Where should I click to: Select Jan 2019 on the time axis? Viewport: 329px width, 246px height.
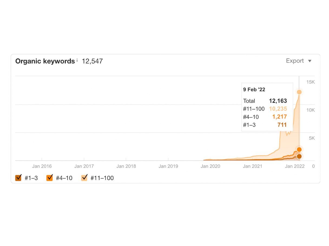tap(168, 166)
